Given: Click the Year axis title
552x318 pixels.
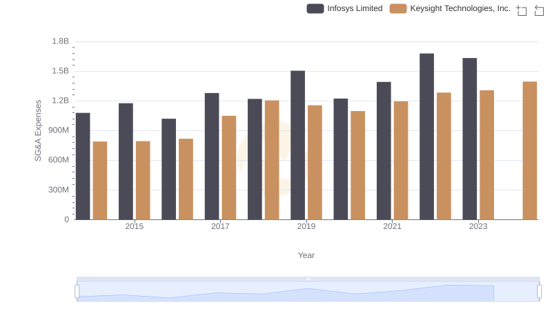Looking at the screenshot, I should click(x=306, y=255).
